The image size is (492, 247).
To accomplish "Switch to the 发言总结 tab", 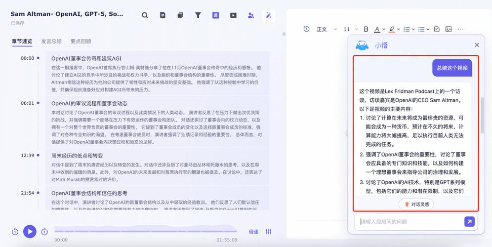I will 51,41.
